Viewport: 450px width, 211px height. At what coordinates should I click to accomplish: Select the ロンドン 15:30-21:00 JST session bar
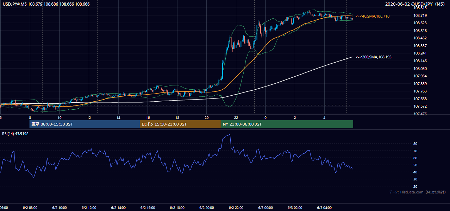click(x=180, y=124)
